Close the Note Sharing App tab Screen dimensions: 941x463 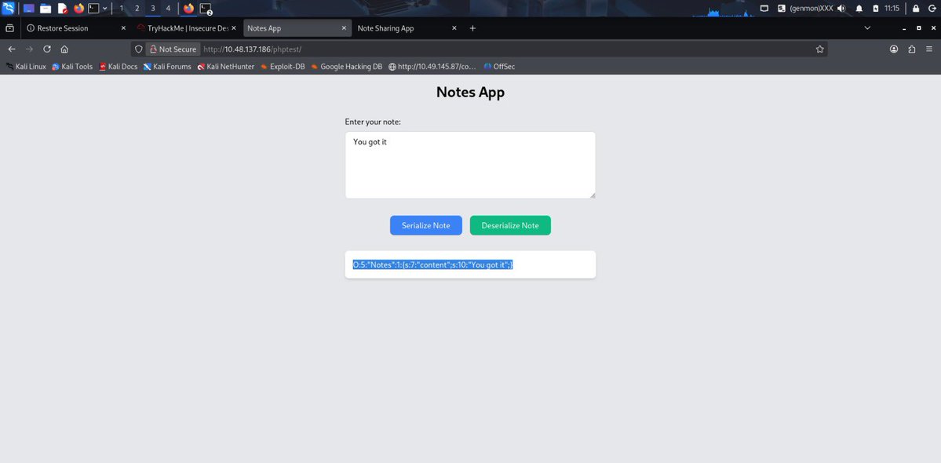coord(454,28)
